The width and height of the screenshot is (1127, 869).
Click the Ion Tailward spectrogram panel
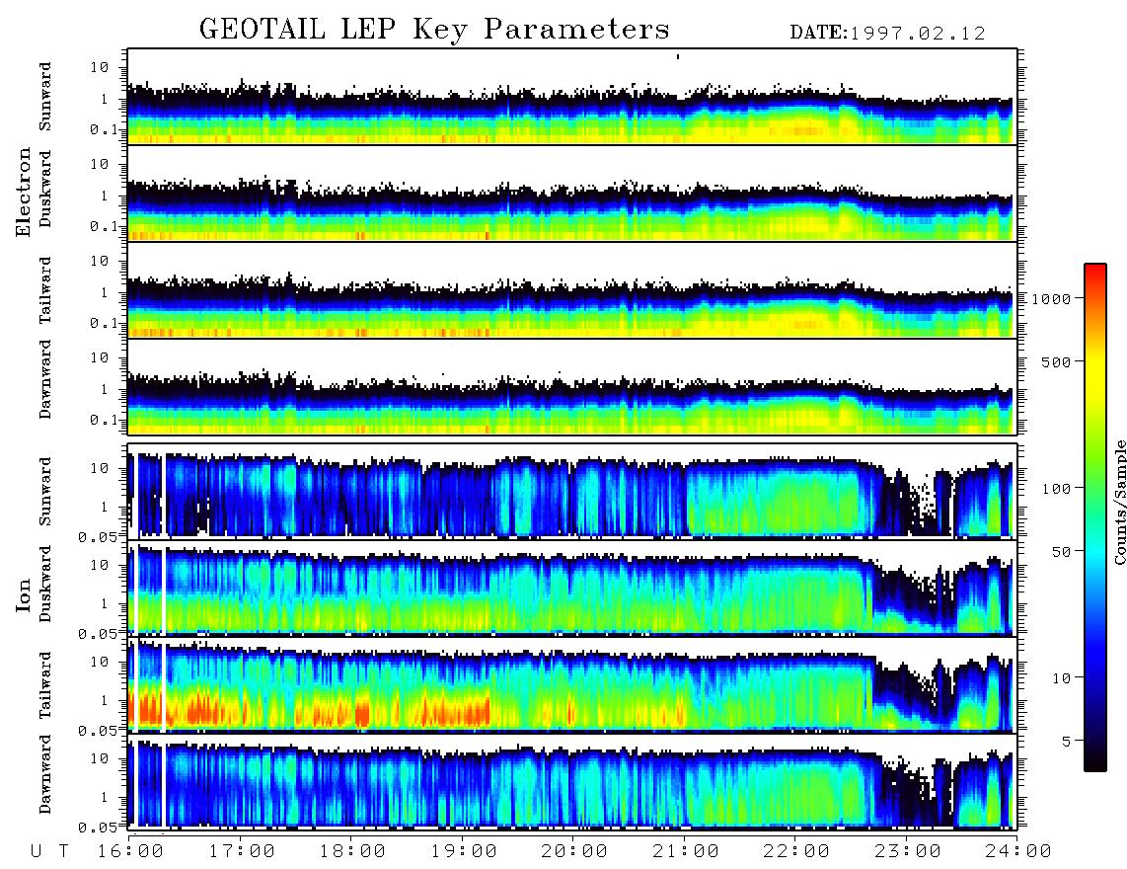[572, 684]
